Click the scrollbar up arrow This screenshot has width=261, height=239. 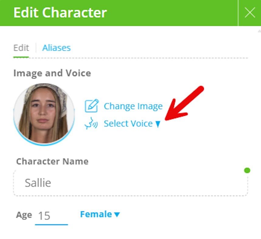coord(259,31)
